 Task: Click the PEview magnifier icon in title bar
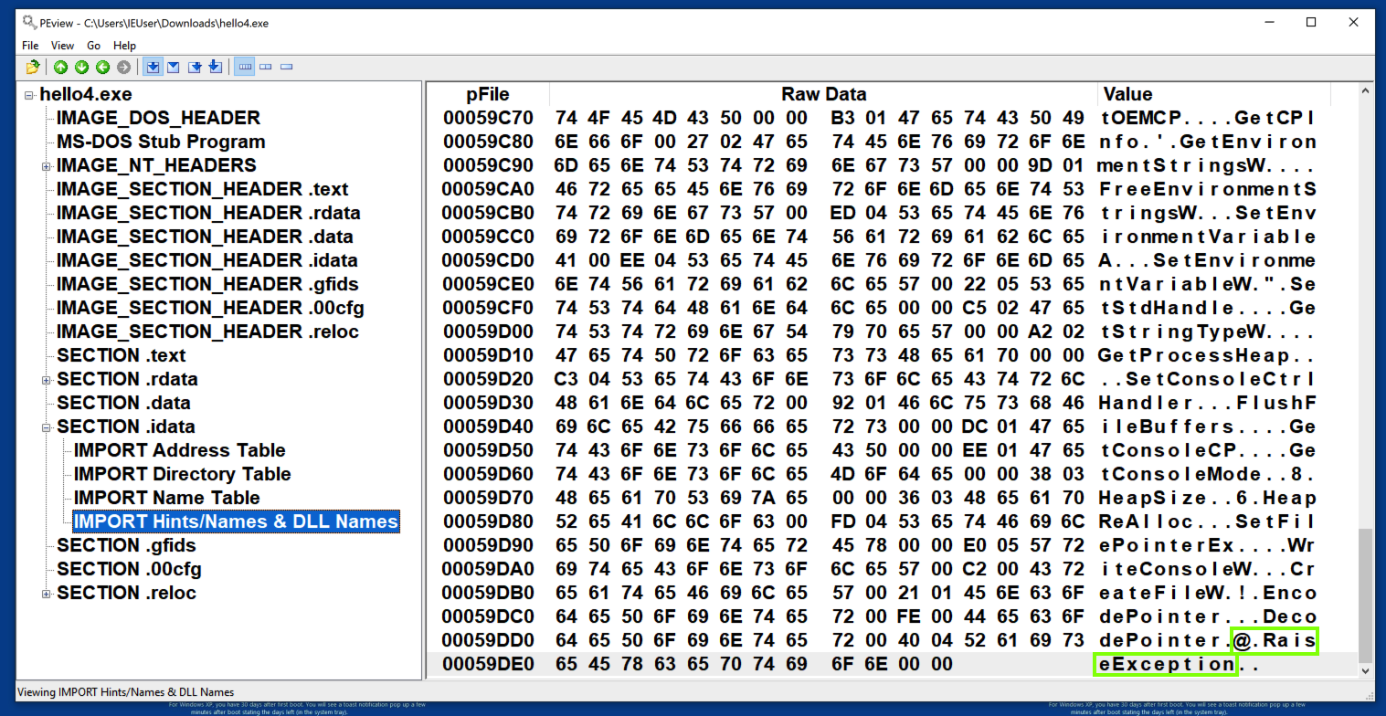pos(30,22)
